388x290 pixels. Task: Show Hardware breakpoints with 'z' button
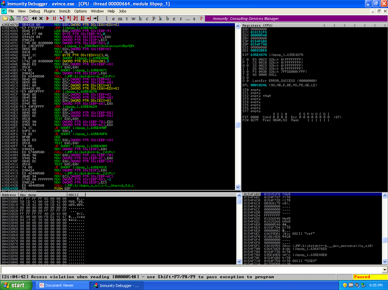(x=174, y=19)
